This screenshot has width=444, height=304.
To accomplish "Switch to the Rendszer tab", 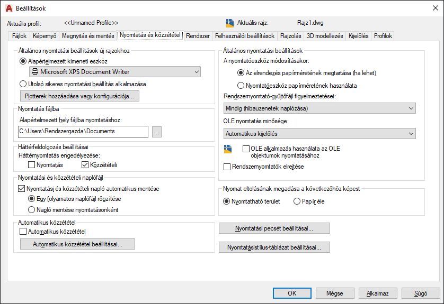I will [x=198, y=36].
